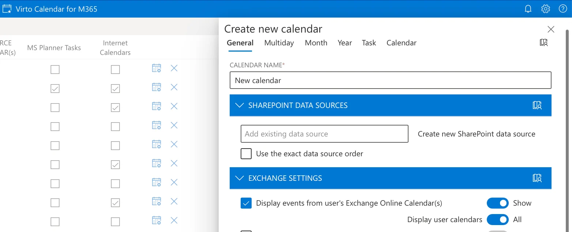Open the help guide icon beside the tabs
This screenshot has height=232, width=572.
pos(544,42)
